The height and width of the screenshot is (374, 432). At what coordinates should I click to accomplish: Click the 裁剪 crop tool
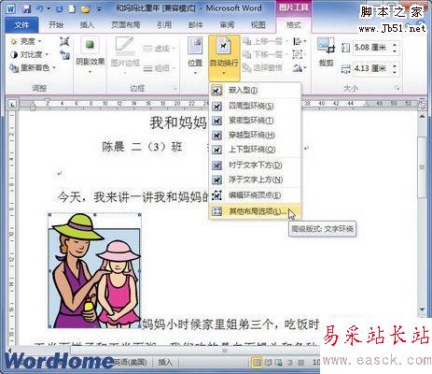coord(326,51)
